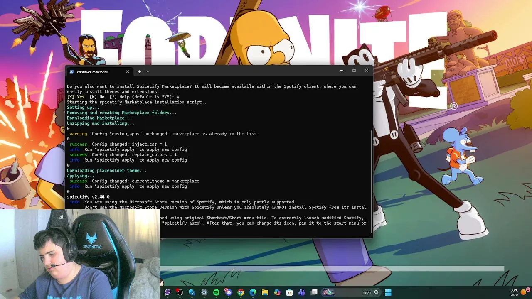Open Google Chrome from the taskbar

coord(241,292)
